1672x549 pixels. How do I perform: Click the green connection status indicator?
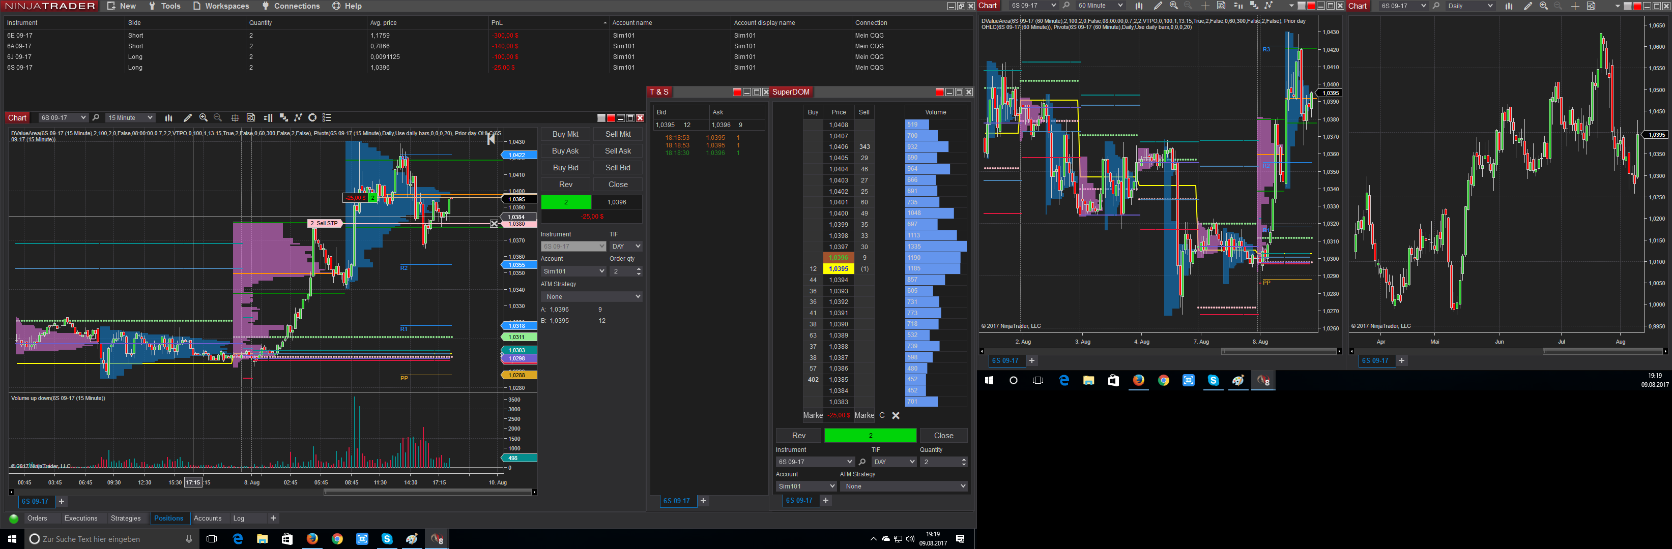(14, 518)
